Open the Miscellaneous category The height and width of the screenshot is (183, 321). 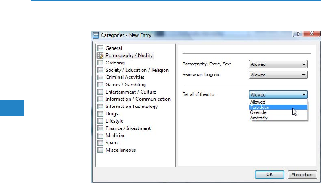[121, 150]
